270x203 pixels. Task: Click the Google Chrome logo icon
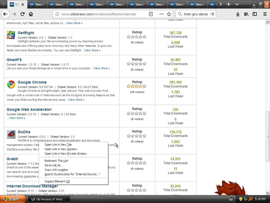pos(11,84)
